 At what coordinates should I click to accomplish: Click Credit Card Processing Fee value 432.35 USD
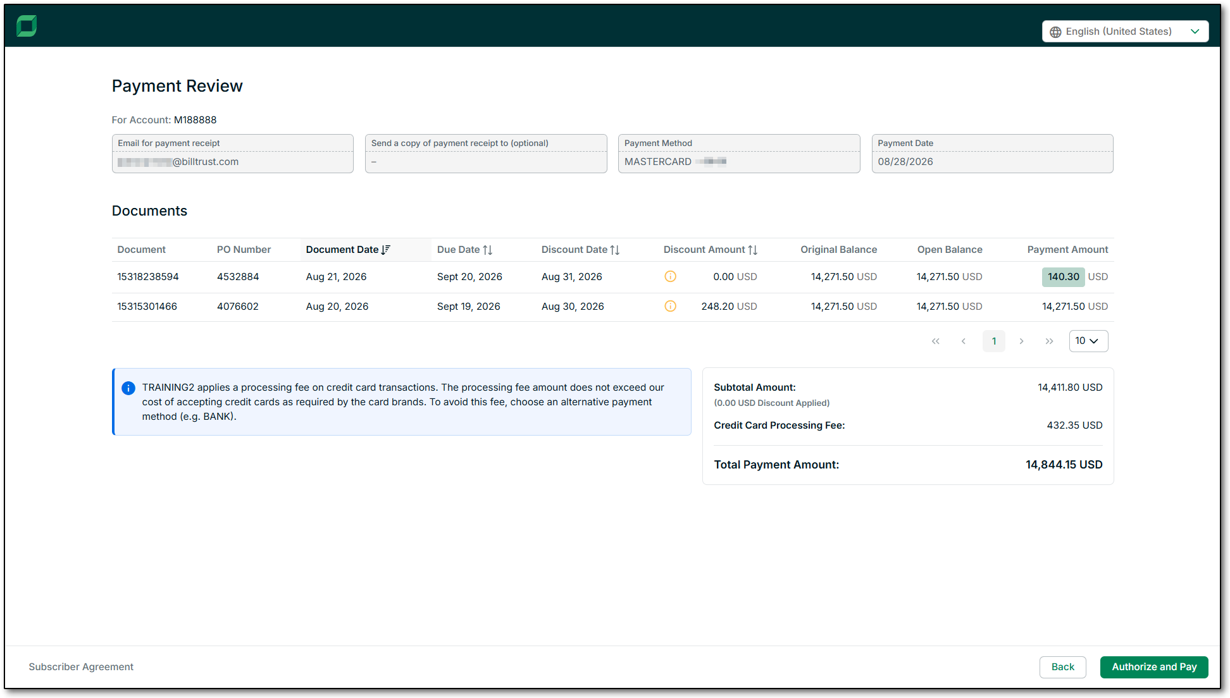tap(1074, 426)
